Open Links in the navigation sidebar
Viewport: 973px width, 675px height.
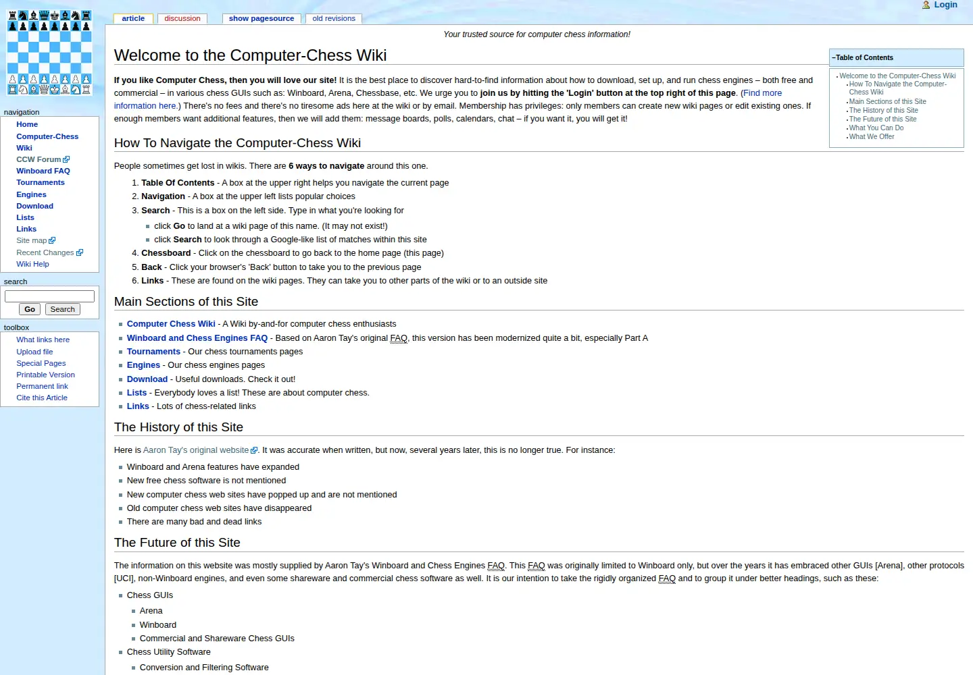click(x=26, y=230)
